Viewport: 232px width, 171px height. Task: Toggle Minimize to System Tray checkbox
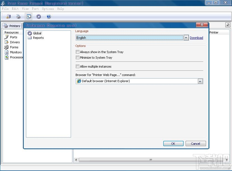coord(77,57)
